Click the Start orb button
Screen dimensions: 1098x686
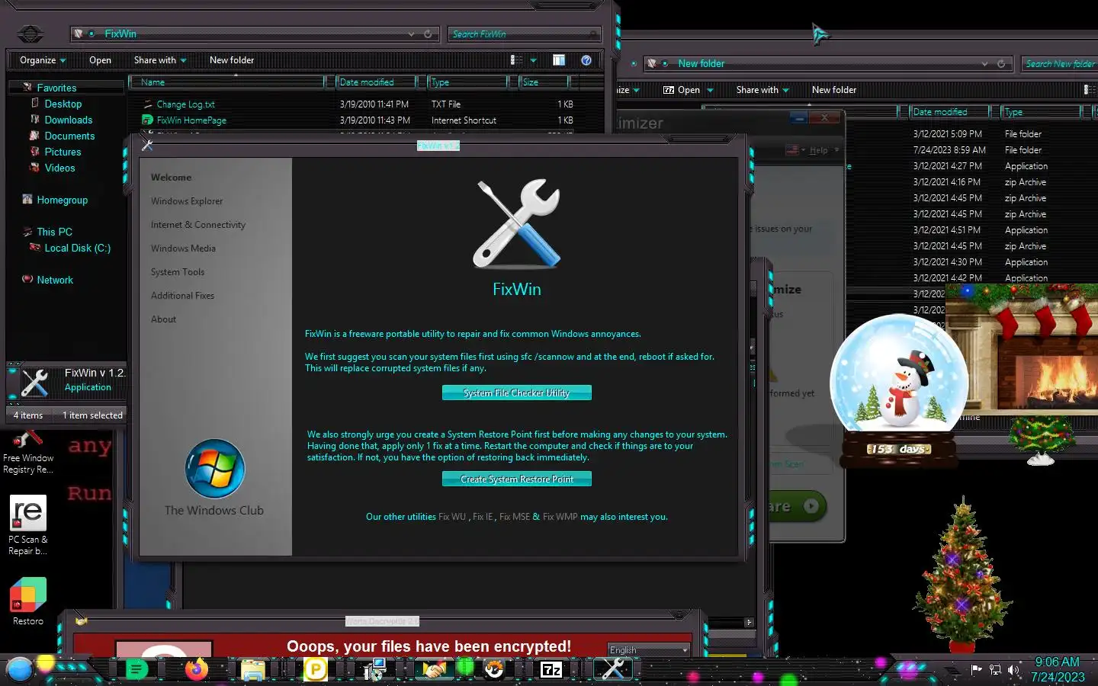(20, 668)
